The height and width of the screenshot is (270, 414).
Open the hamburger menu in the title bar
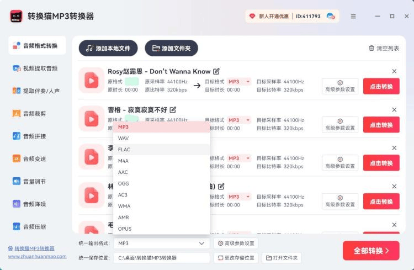[353, 16]
